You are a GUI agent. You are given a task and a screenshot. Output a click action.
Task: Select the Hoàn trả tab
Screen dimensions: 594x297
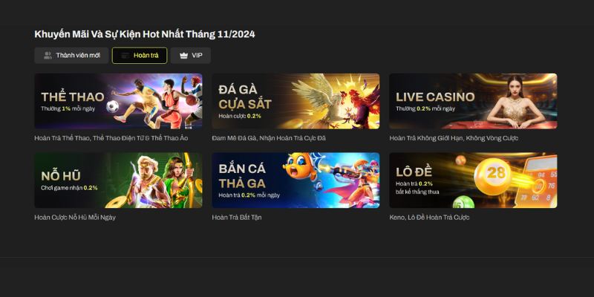[140, 55]
